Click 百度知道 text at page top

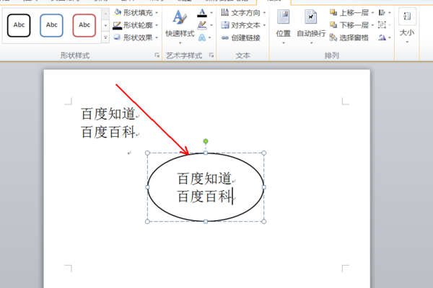pyautogui.click(x=108, y=114)
